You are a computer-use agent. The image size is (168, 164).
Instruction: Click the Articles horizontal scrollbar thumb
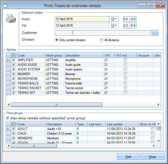[56, 105]
